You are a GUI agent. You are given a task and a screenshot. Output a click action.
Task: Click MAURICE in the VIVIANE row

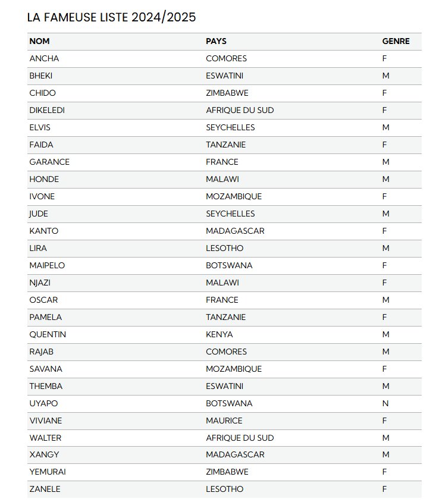coord(224,421)
